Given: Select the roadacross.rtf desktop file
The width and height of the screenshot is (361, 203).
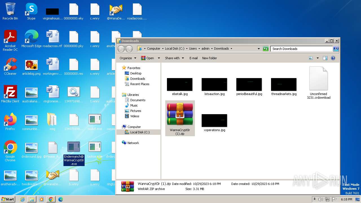Looking at the screenshot, I should pyautogui.click(x=52, y=39).
